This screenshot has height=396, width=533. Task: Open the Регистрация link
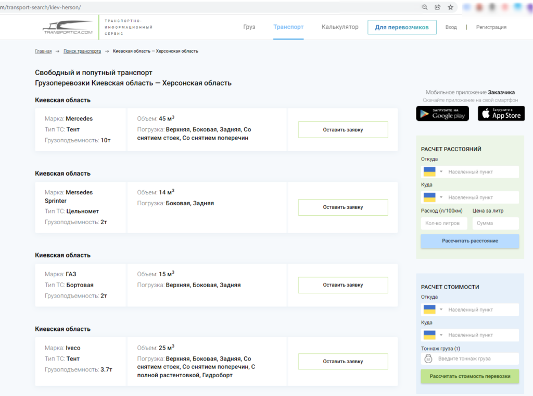coord(491,27)
